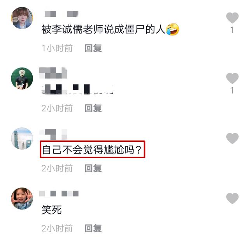The width and height of the screenshot is (249, 244).
Task: Like the comment 自己不会觉得尴尬吗
Action: click(232, 138)
